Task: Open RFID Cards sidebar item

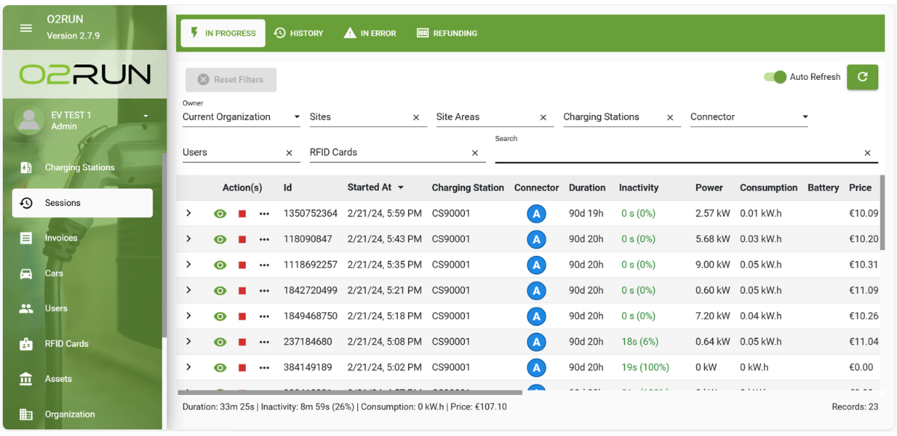Action: [x=67, y=344]
